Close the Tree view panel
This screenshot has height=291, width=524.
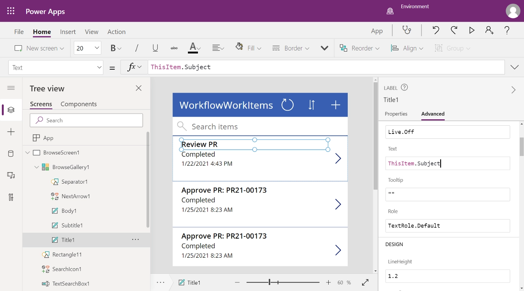point(138,88)
